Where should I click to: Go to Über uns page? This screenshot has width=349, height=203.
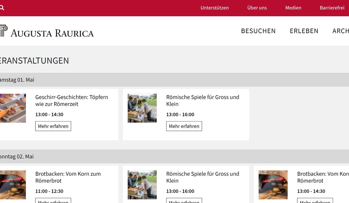(x=257, y=8)
